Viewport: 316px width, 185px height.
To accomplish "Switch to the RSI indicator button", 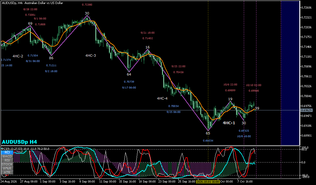I will [7, 160].
